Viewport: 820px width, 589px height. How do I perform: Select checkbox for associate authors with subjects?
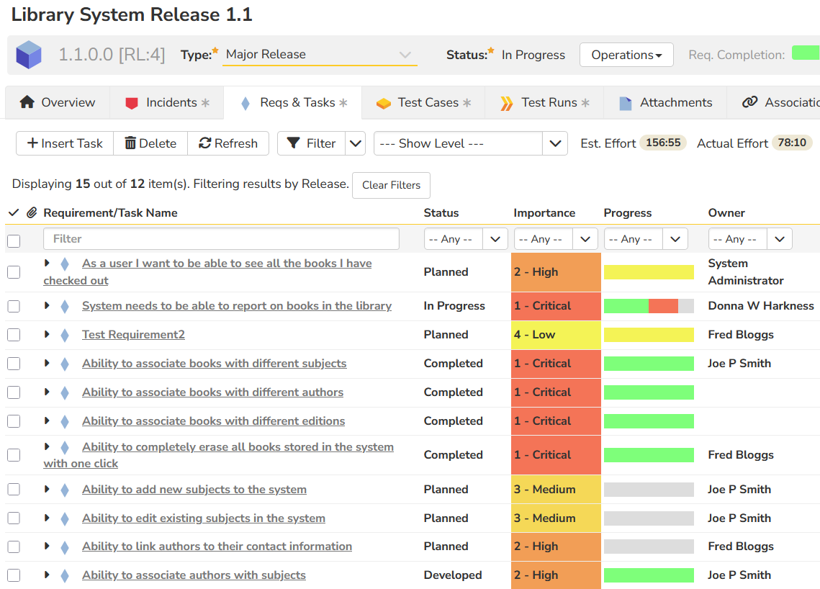click(x=14, y=575)
